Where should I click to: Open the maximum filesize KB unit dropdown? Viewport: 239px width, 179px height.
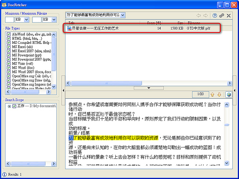[54, 20]
